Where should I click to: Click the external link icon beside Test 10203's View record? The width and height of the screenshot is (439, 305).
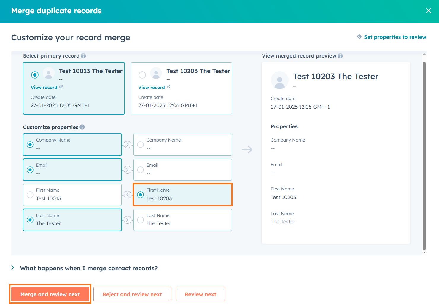(168, 87)
